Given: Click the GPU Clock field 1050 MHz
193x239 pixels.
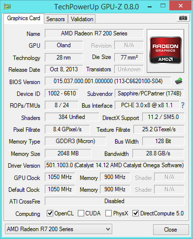Looking at the screenshot, I should tap(60, 177).
